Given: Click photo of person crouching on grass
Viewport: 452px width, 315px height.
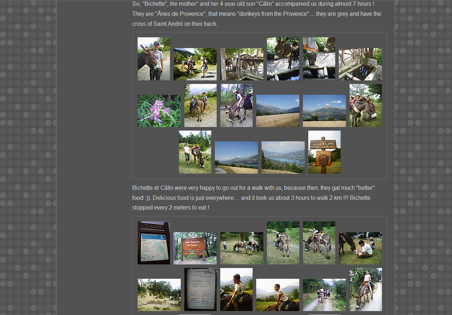Looking at the screenshot, I should [x=360, y=248].
